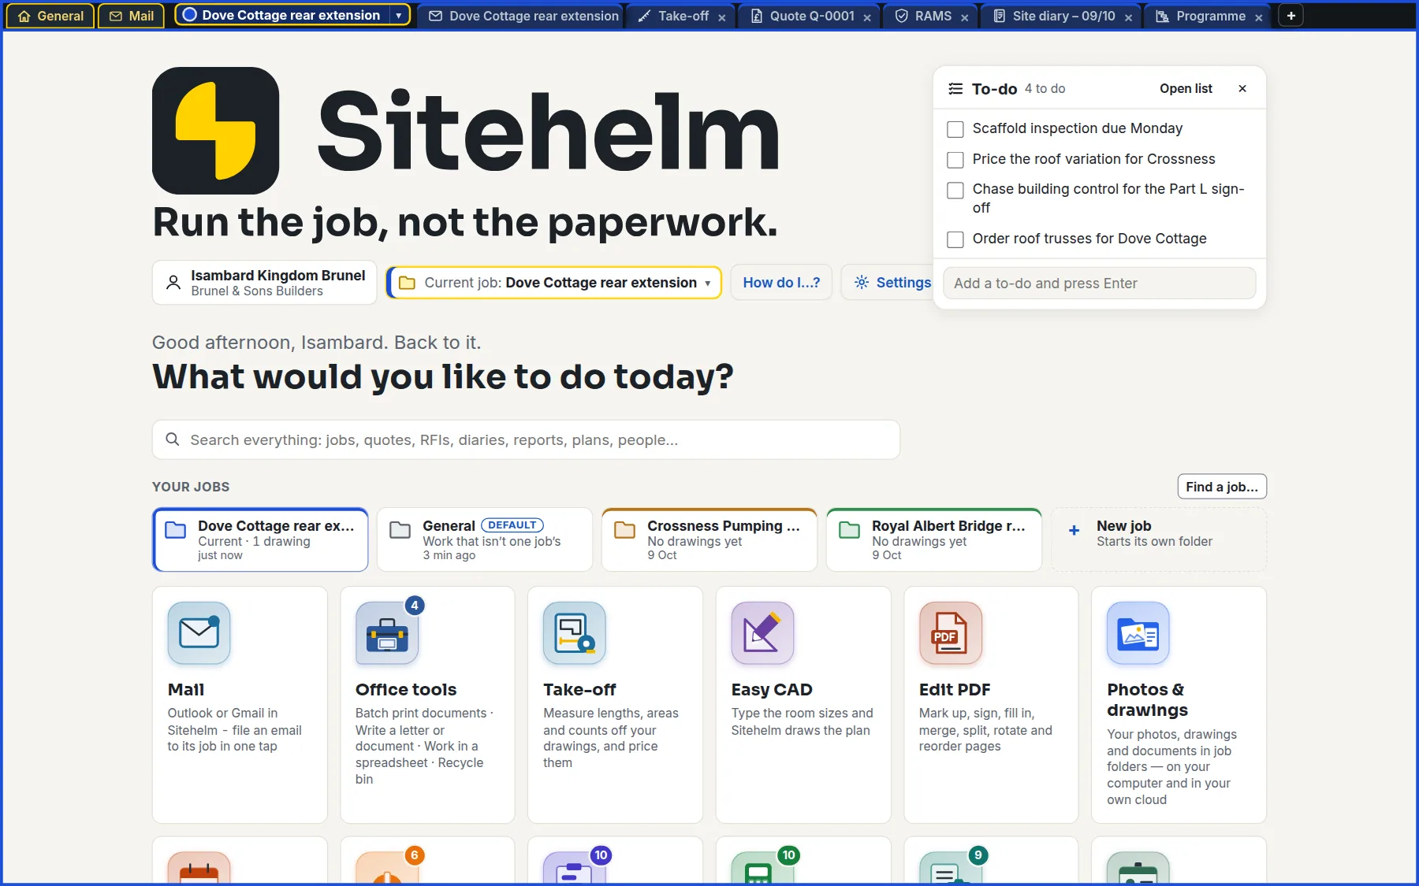
Task: Click the New job plus icon
Action: click(x=1074, y=531)
